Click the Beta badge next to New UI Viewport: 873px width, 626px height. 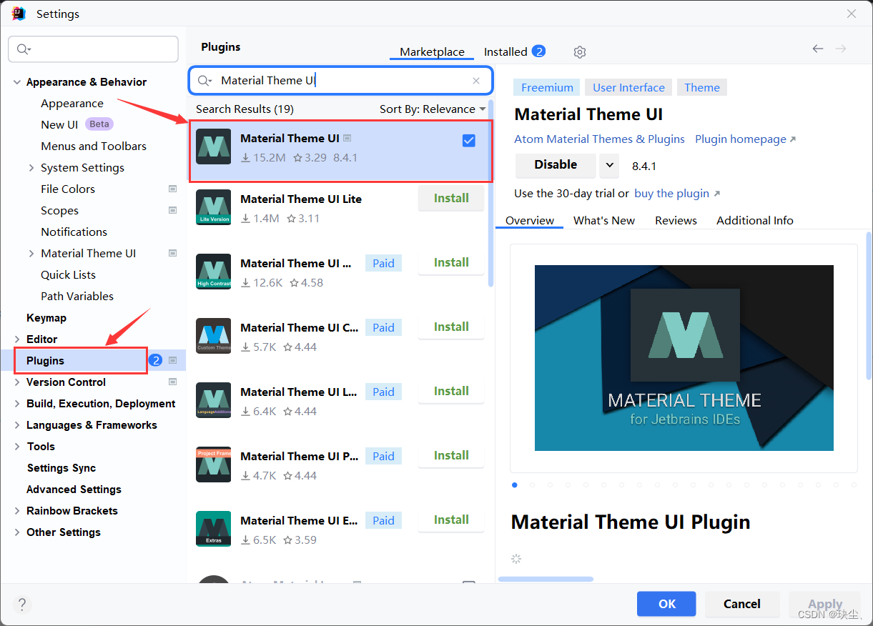[x=99, y=124]
